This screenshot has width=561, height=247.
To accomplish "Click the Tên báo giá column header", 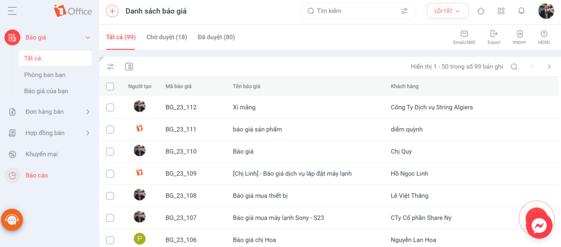I will point(246,86).
